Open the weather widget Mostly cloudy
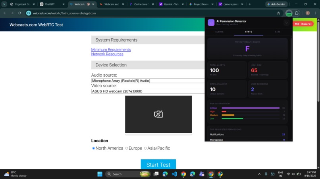The image size is (320, 179). (x=15, y=174)
